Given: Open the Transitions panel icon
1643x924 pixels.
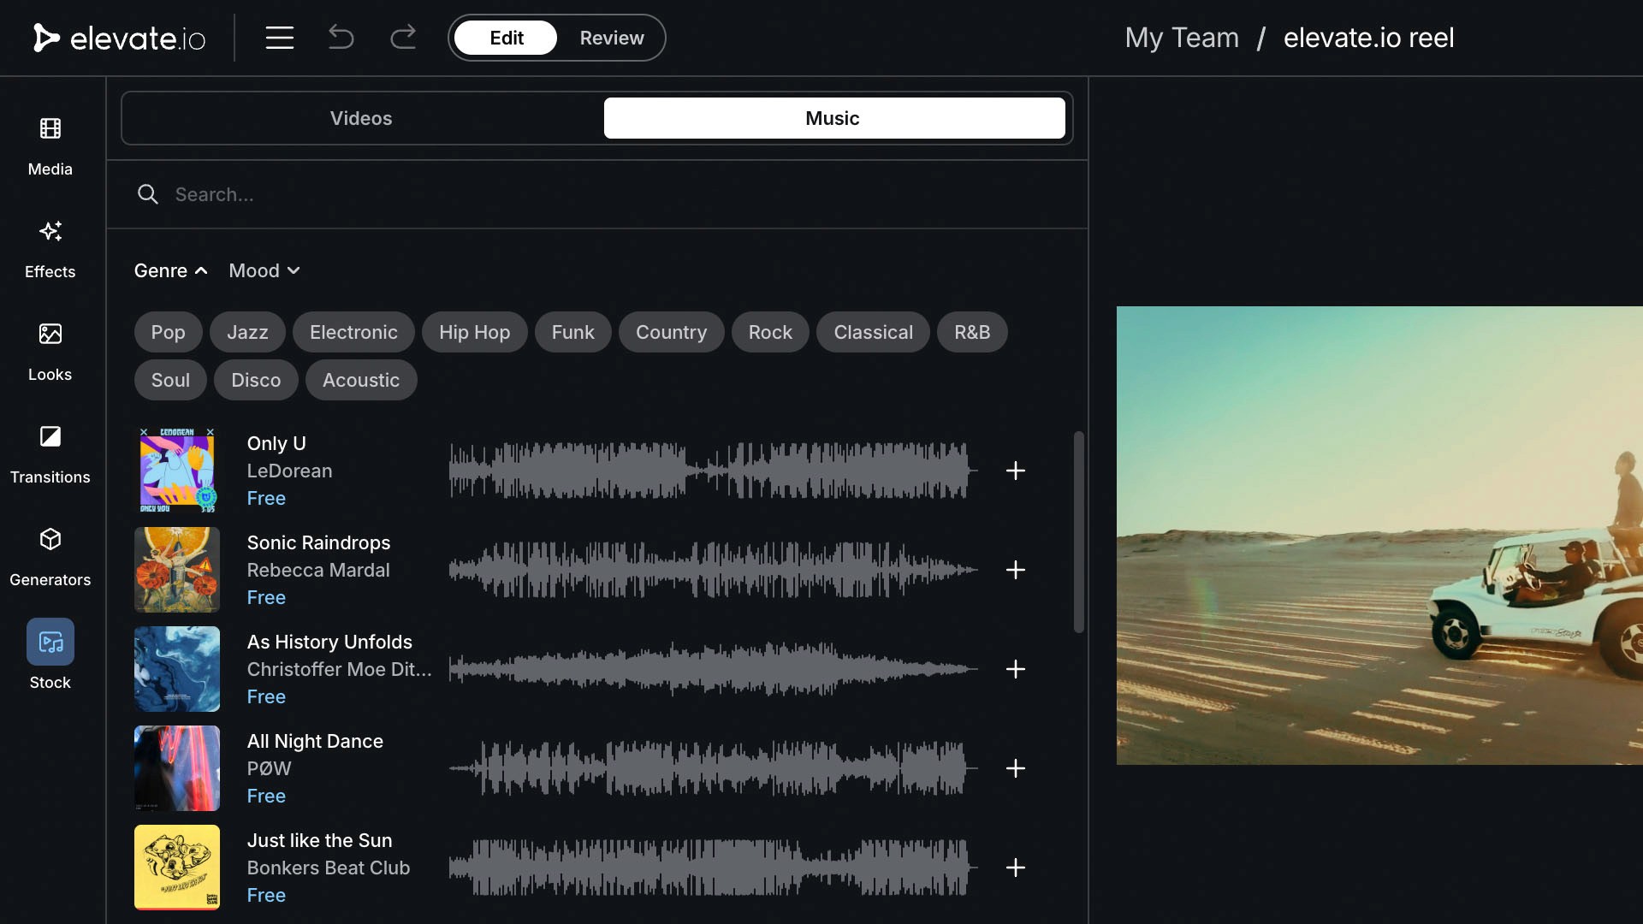Looking at the screenshot, I should [50, 437].
